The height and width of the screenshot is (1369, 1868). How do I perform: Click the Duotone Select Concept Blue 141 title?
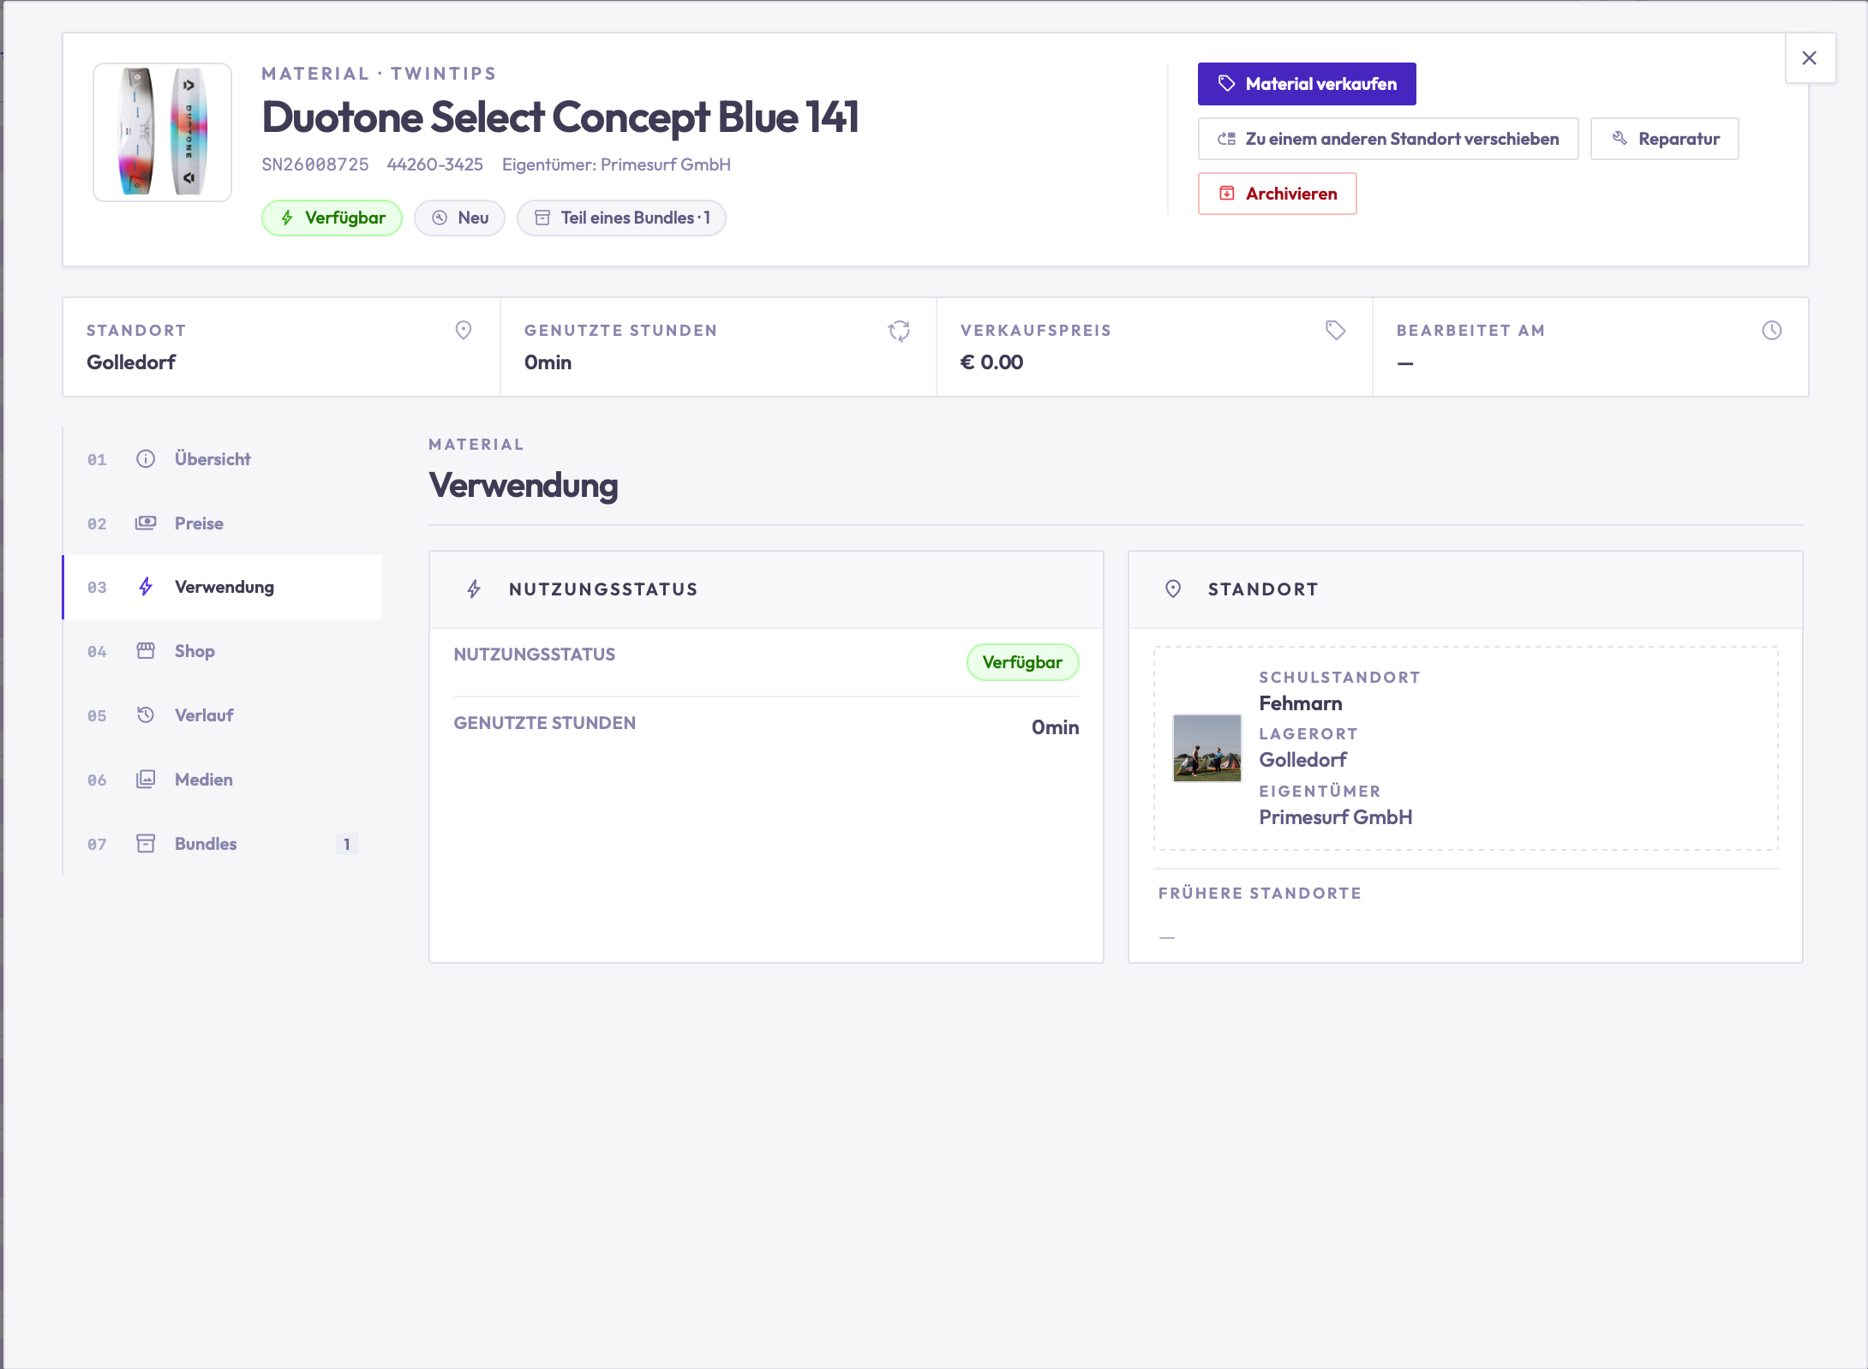[560, 117]
